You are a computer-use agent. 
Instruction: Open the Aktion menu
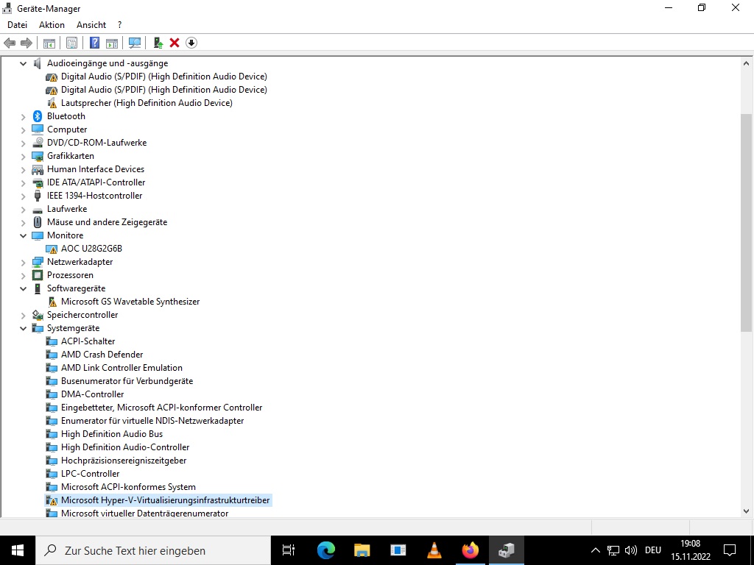(52, 25)
